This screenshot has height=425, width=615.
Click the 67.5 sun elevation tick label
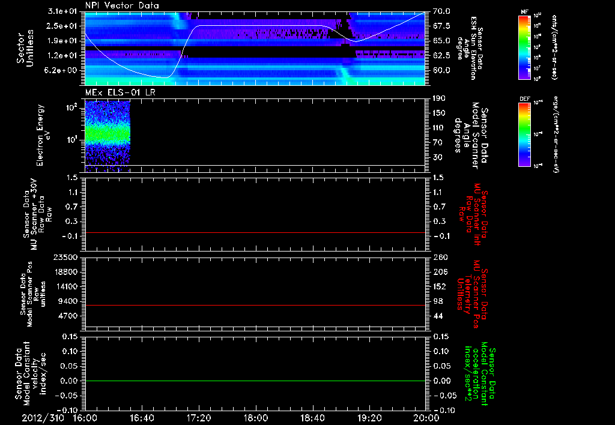point(441,26)
